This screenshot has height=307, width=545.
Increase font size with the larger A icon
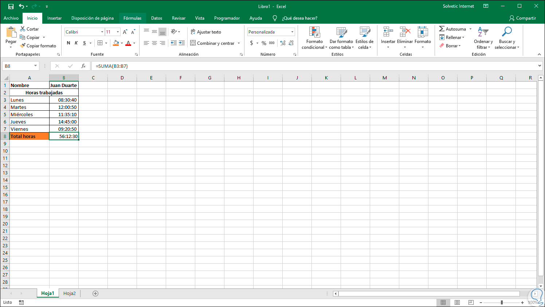click(125, 32)
